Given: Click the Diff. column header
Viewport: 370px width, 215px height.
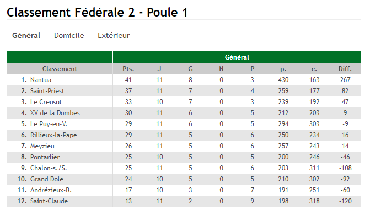Looking at the screenshot, I should click(x=345, y=69).
